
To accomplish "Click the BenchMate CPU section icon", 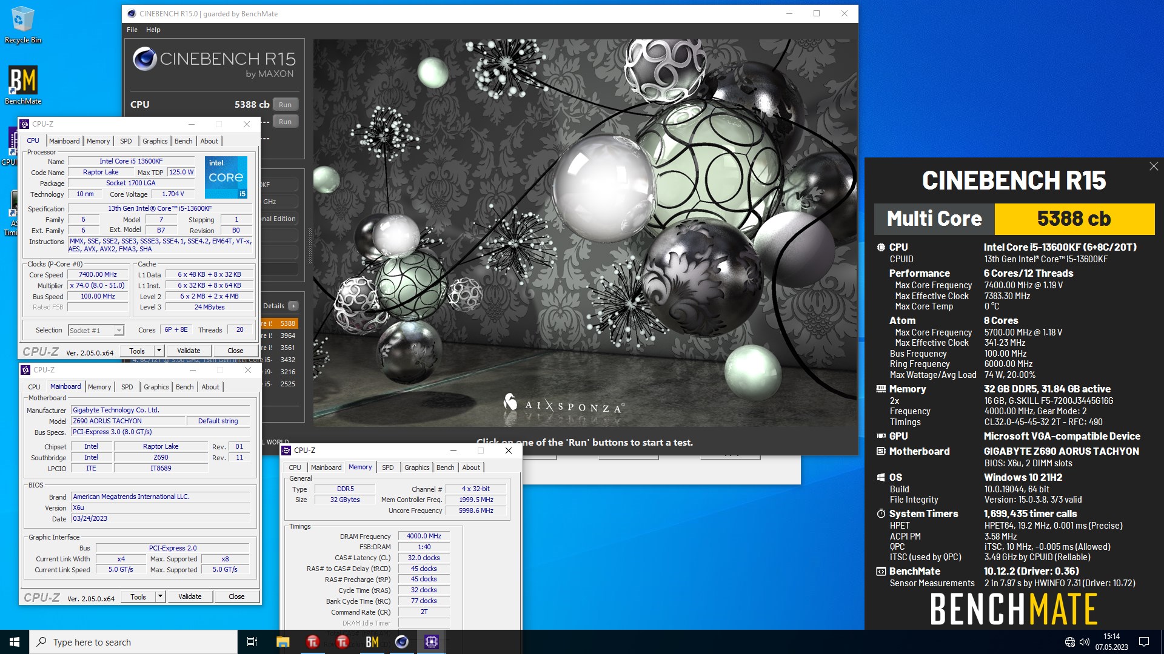I will pyautogui.click(x=881, y=247).
